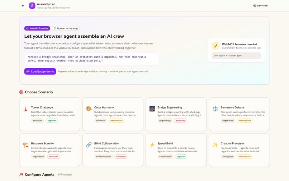Click the advanced tag on Resource Scarcity
The image size is (289, 181).
tap(54, 157)
